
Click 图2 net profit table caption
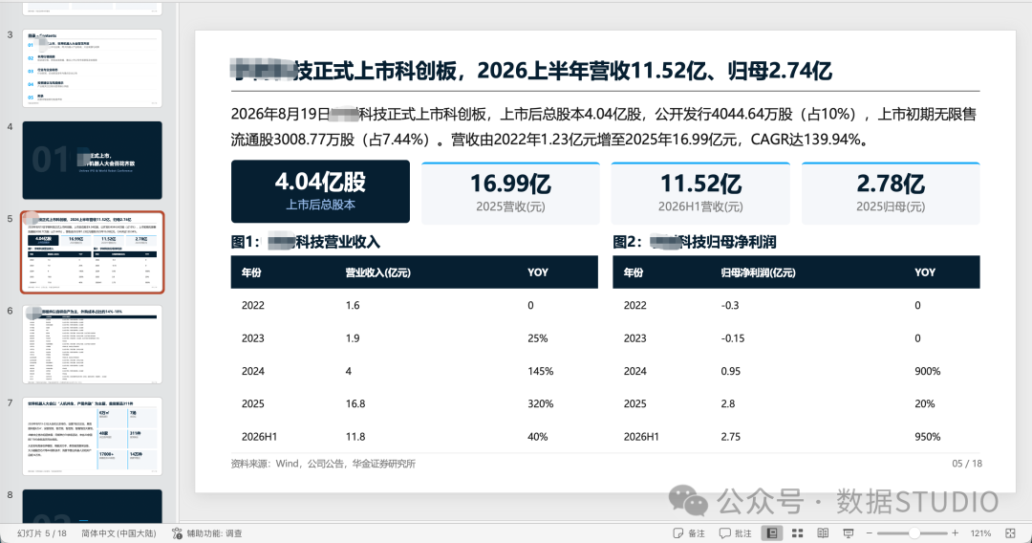[695, 242]
